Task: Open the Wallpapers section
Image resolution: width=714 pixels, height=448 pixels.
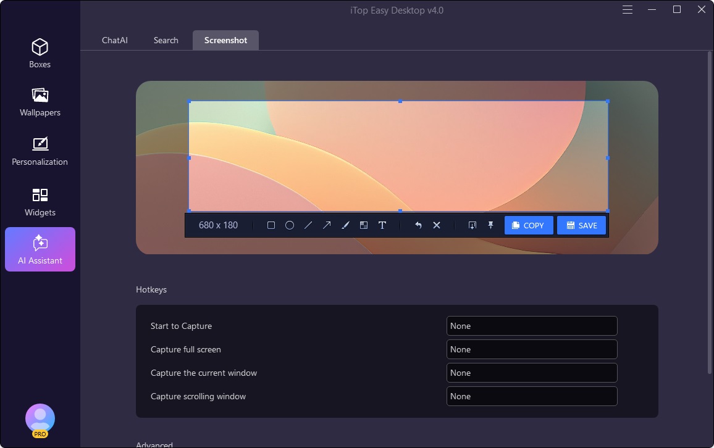Action: click(x=40, y=102)
